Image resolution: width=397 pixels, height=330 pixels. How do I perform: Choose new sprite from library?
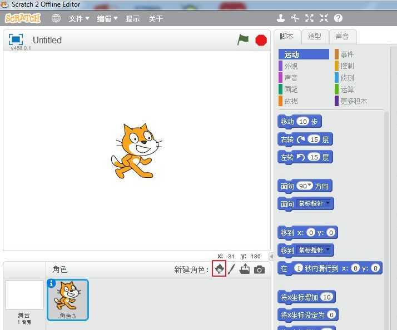coord(219,269)
